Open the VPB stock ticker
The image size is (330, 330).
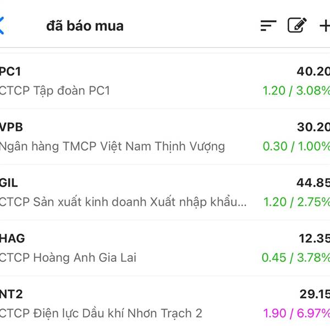(11, 127)
